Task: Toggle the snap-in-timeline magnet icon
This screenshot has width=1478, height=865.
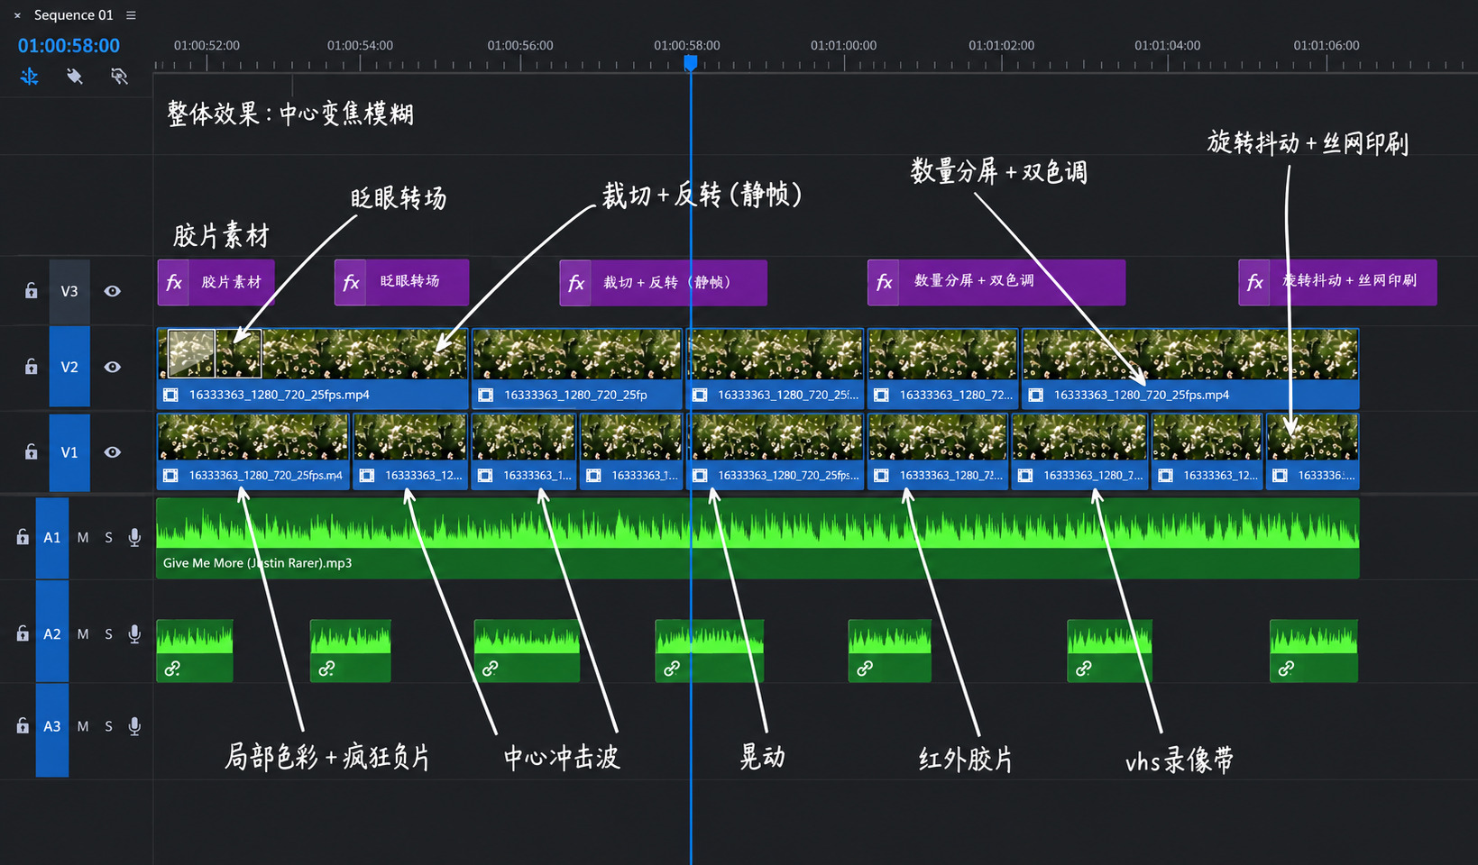Action: pos(30,77)
